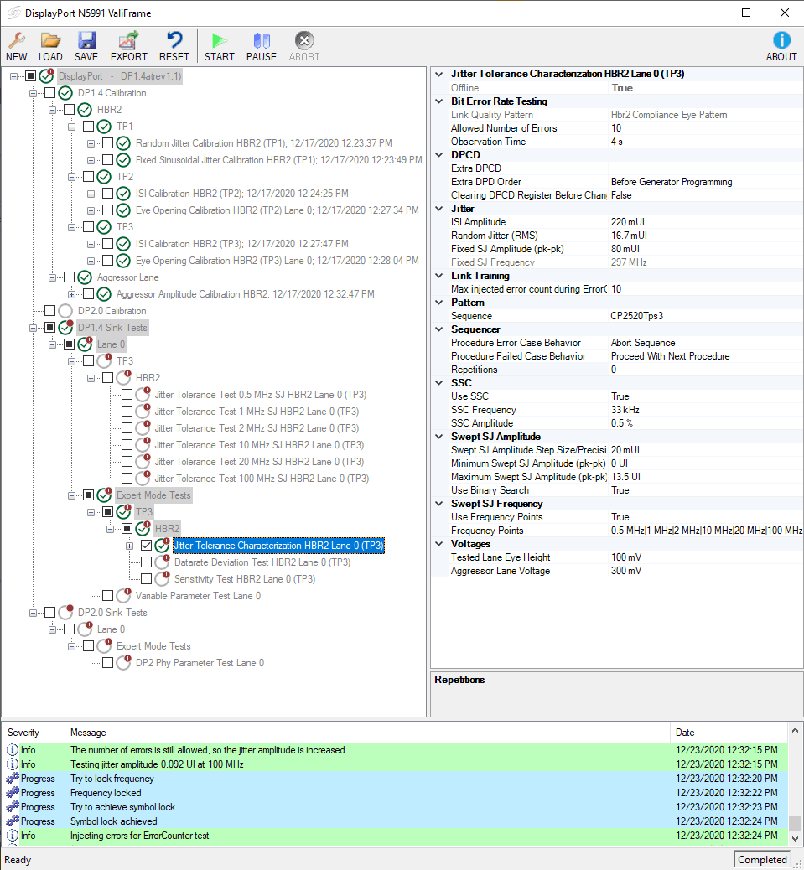Select Jitter Tolerance Test 10 MHz SJ item
The image size is (804, 870).
coord(258,445)
